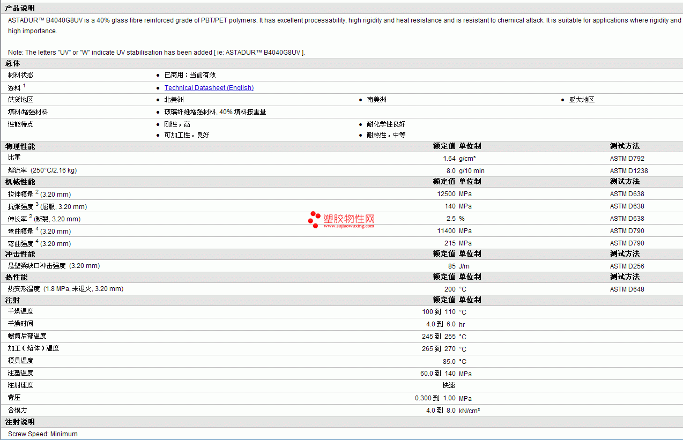Click the "g/cm³" unit in the 比重 row
This screenshot has width=683, height=440.
coord(467,159)
